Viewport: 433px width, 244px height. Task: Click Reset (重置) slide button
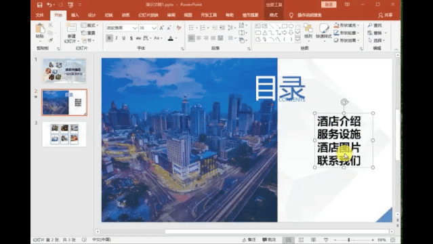coord(88,33)
